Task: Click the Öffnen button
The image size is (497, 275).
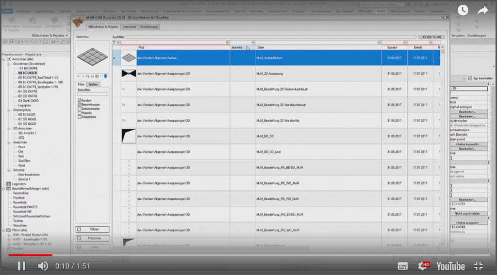Action: click(x=93, y=229)
